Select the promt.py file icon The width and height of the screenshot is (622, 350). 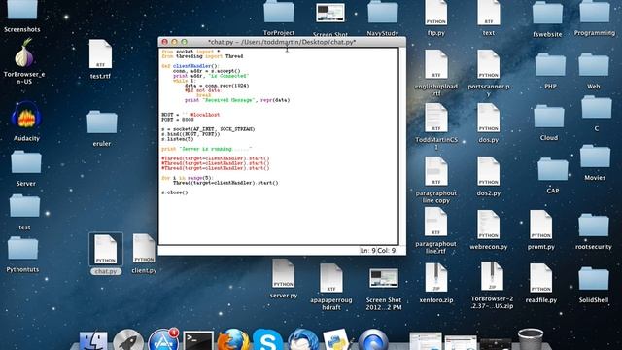coord(540,225)
